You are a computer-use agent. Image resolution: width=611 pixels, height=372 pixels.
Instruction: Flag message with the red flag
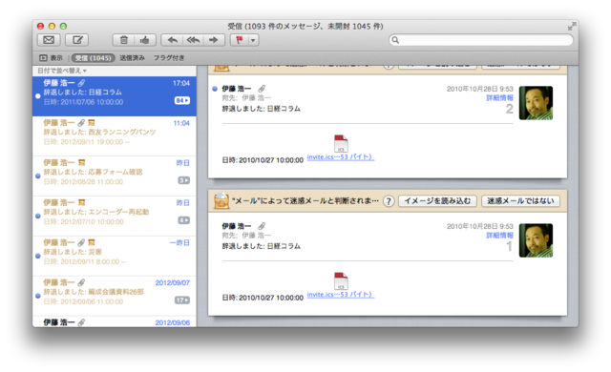[x=240, y=40]
